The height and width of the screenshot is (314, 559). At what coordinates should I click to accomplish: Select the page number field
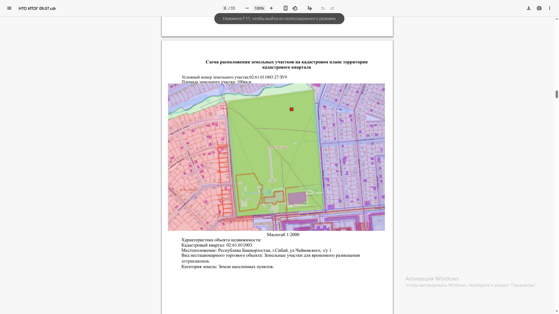click(225, 8)
